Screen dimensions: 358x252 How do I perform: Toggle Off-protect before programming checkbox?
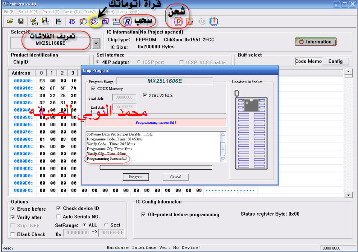coord(143,215)
